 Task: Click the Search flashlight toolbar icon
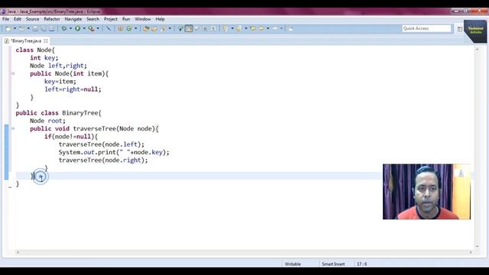click(163, 28)
